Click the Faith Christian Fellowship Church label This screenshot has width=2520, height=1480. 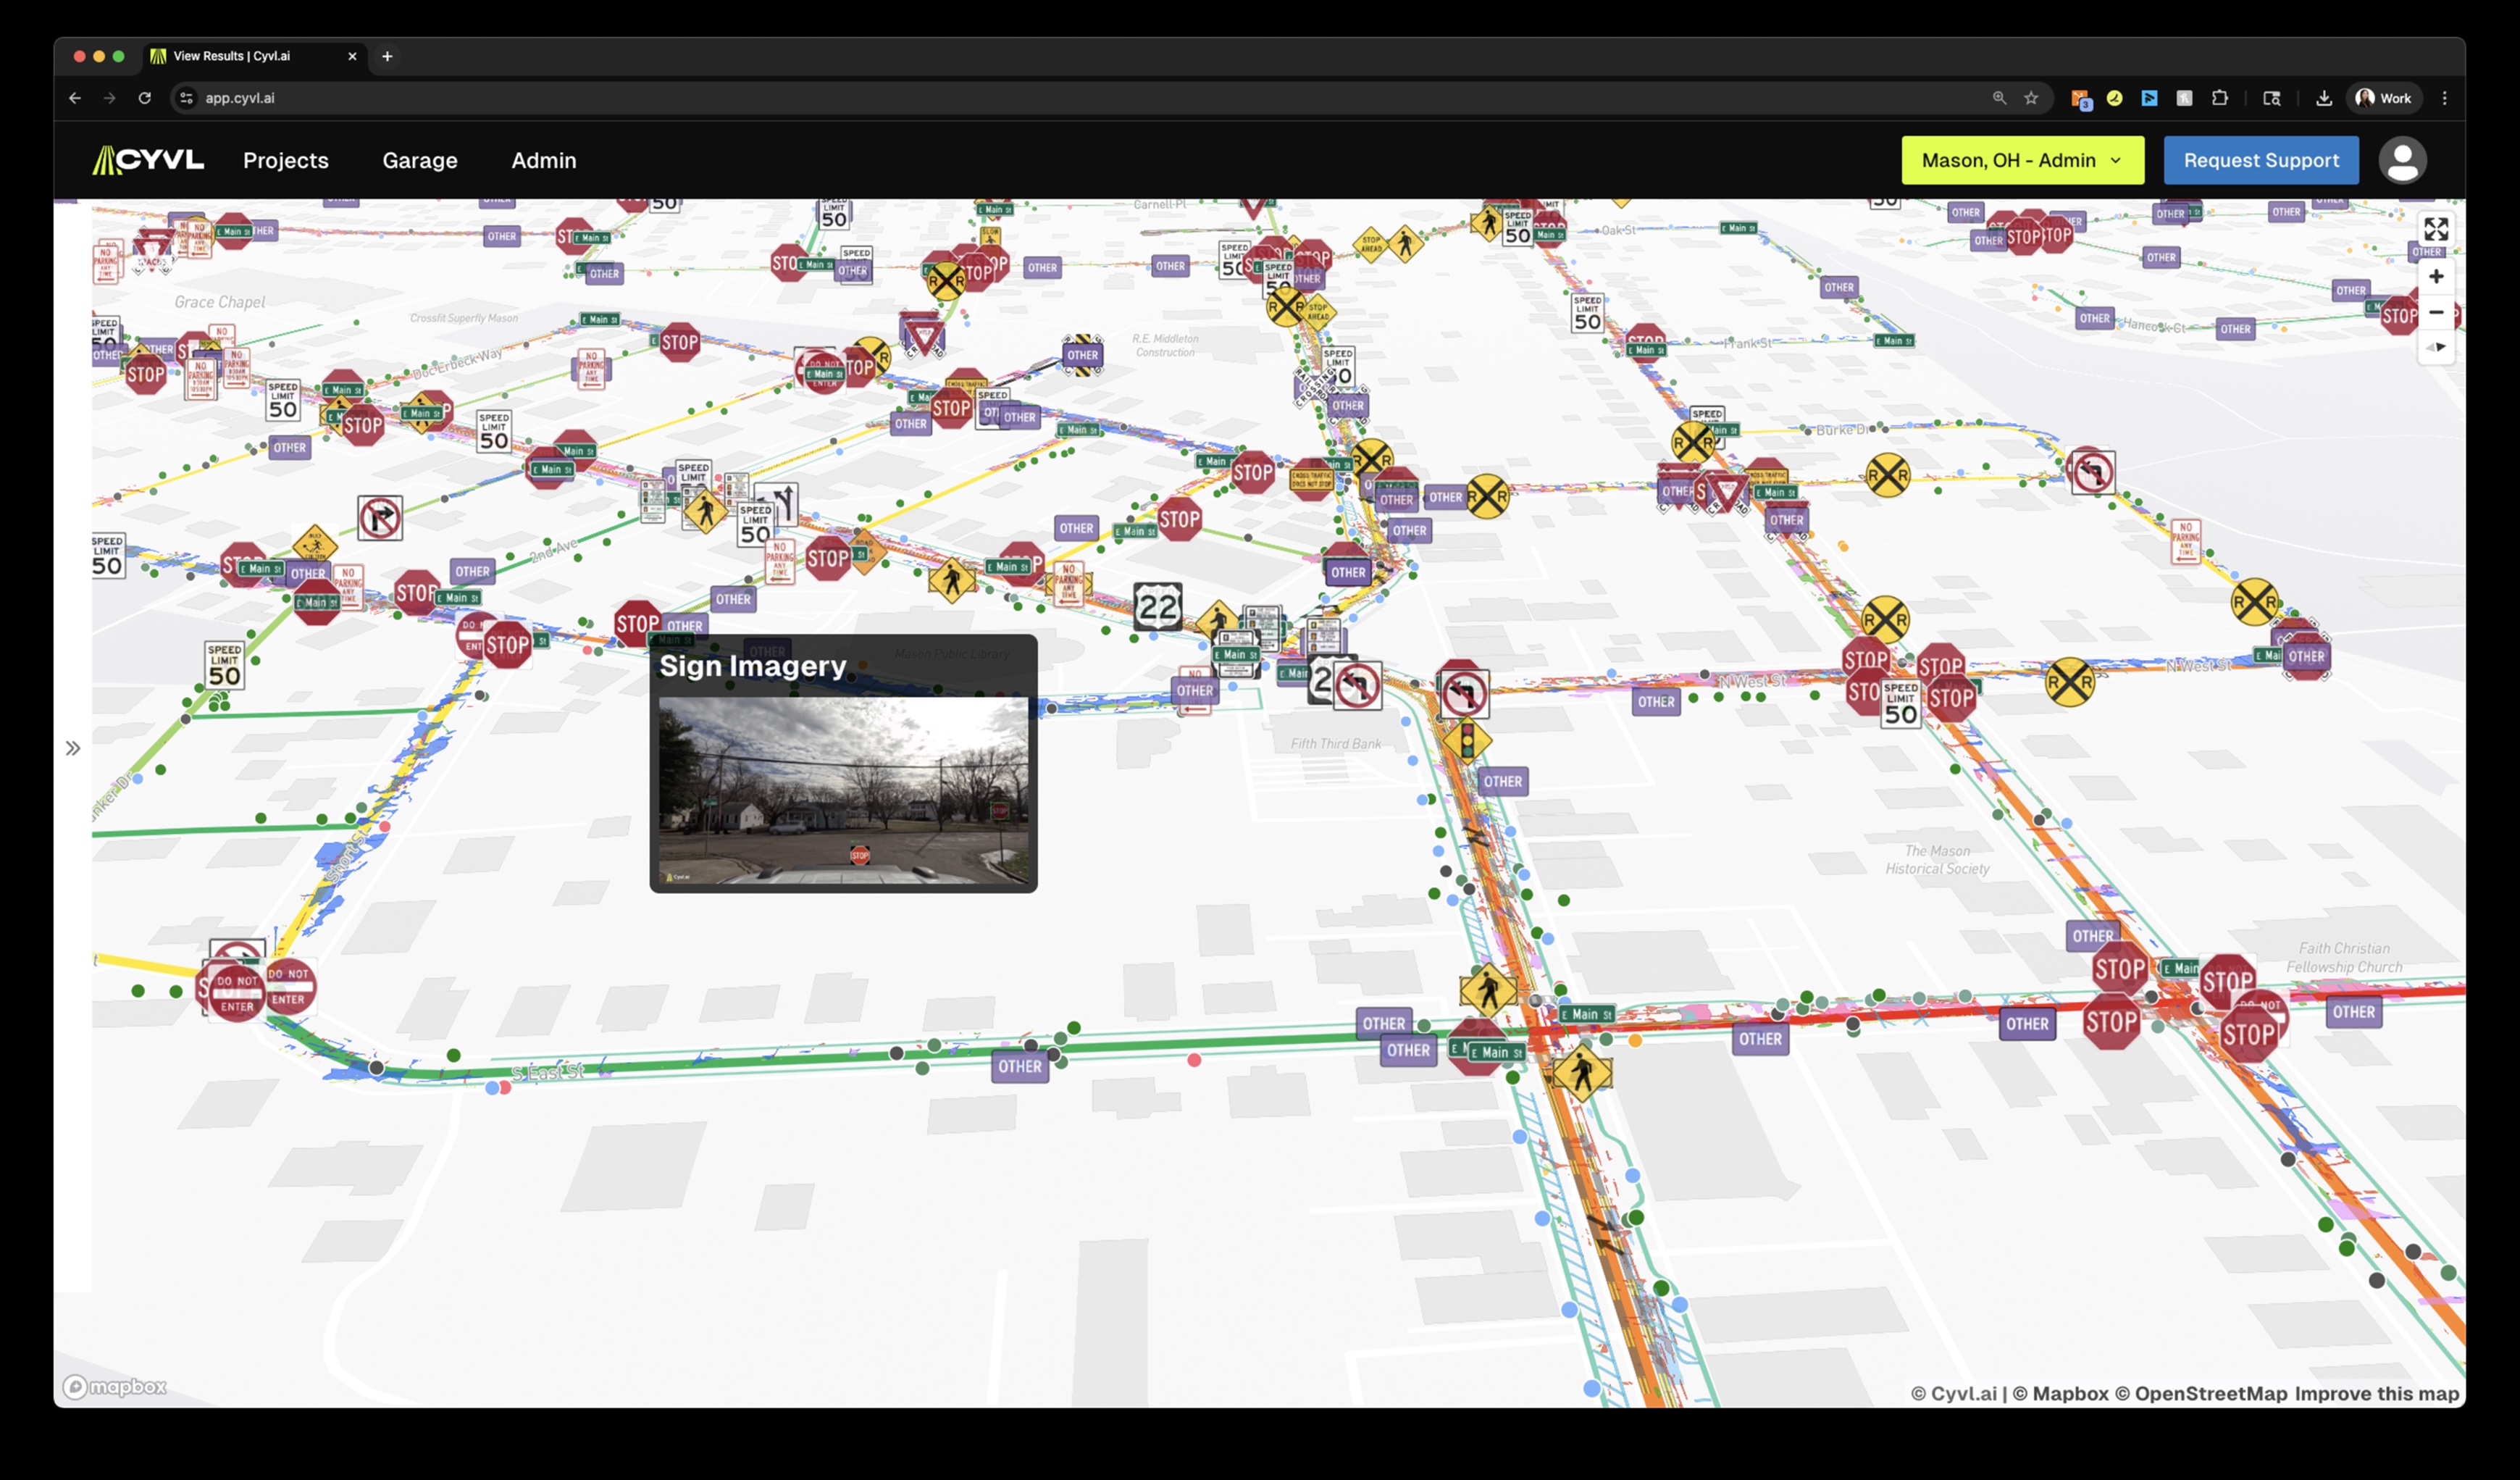2343,957
